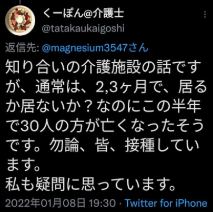Click the @tatakaukaigoshi handle
Screen dimensions: 213x212
coord(83,28)
